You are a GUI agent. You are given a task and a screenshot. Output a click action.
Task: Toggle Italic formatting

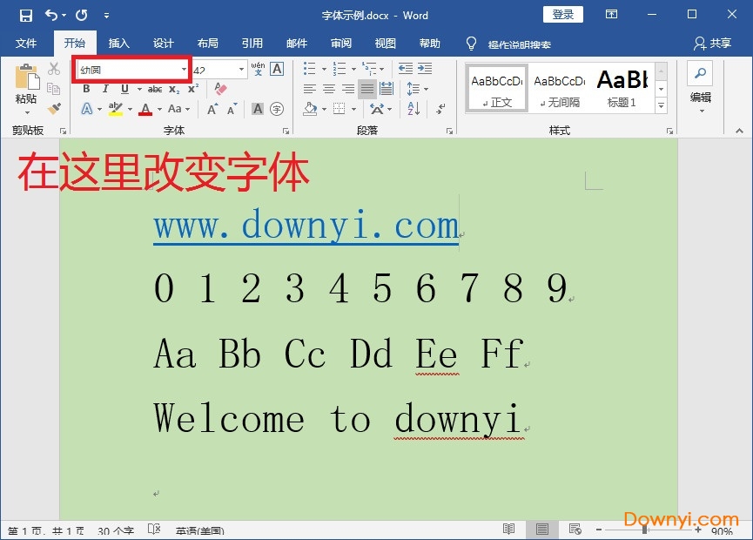tap(105, 89)
